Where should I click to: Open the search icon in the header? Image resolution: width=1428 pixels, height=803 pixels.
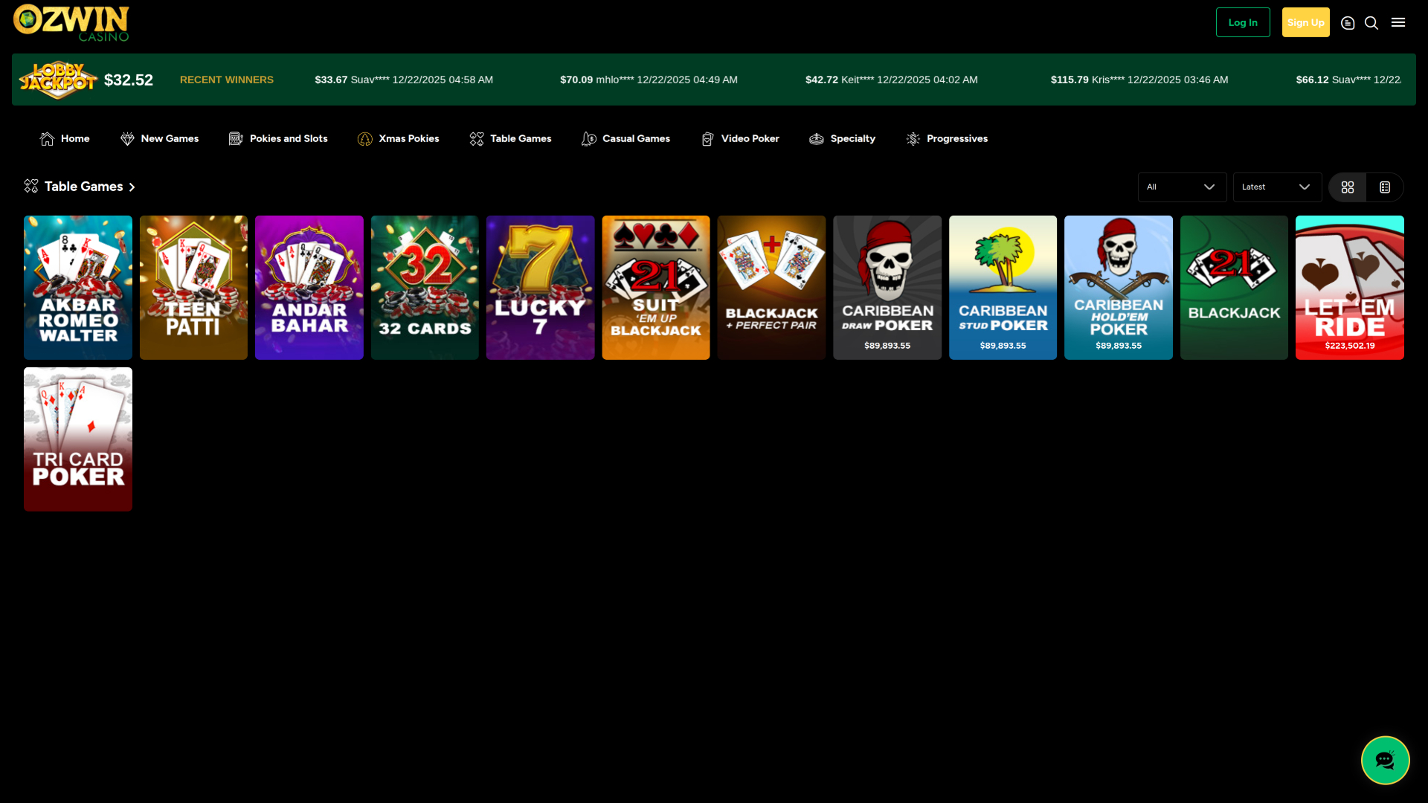(1371, 22)
